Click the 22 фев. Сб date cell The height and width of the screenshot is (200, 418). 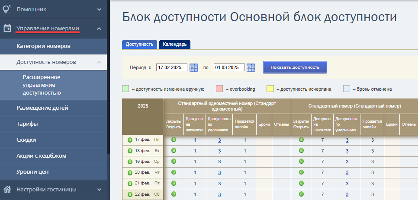click(x=143, y=194)
